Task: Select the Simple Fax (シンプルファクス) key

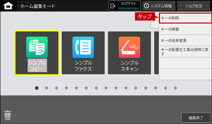Action: [83, 53]
